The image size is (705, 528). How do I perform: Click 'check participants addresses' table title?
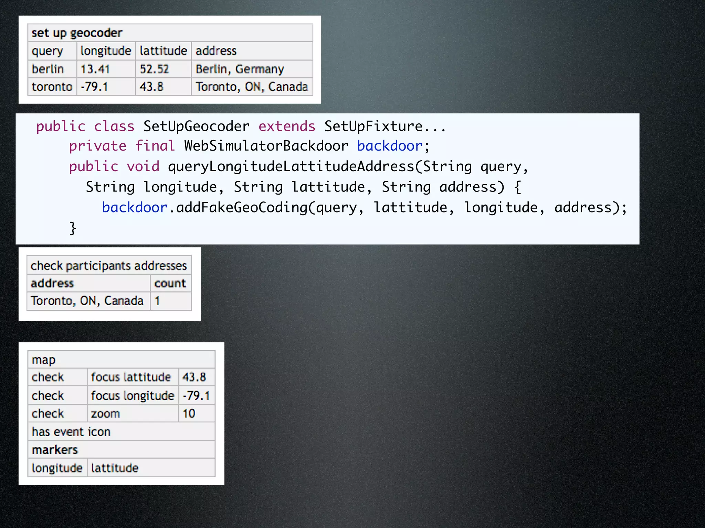(109, 266)
